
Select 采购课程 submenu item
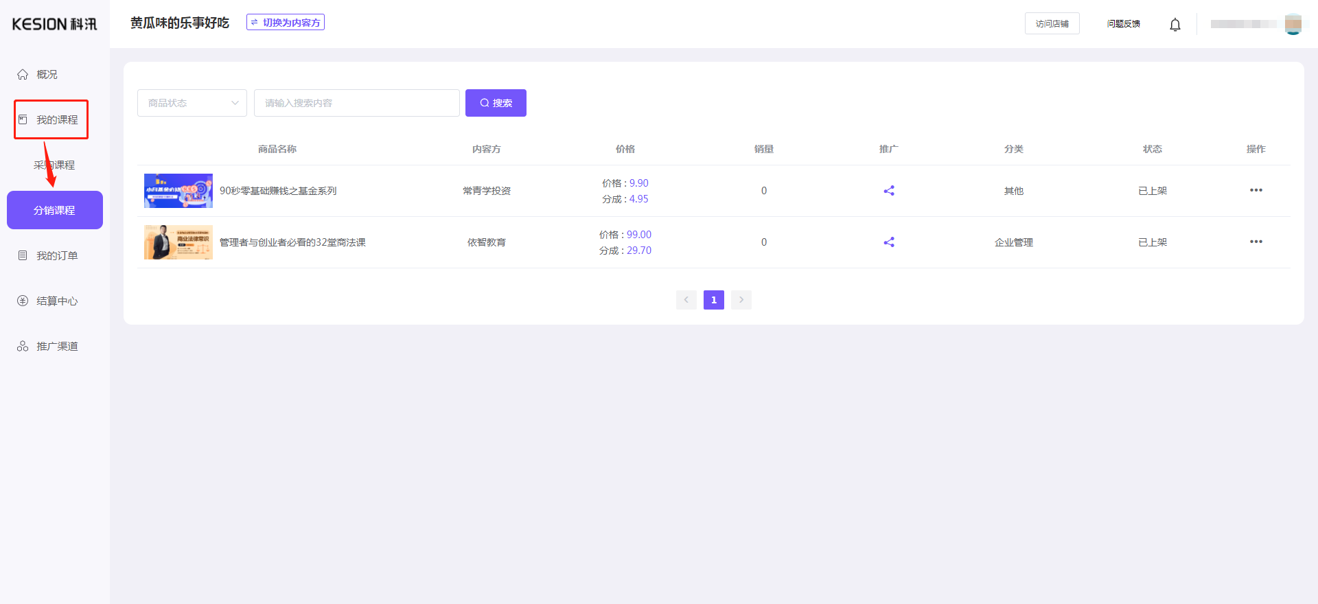coord(54,165)
